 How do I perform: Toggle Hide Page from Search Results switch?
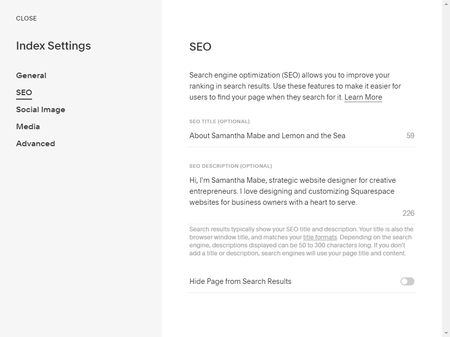[407, 281]
